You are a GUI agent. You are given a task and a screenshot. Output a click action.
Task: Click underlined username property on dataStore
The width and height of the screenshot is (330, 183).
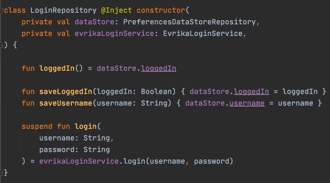point(247,103)
